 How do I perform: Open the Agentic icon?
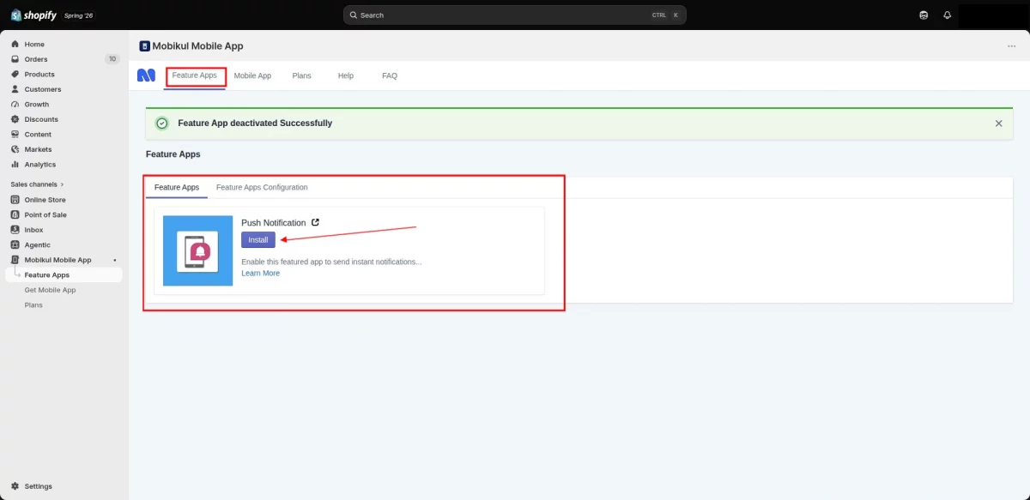[15, 245]
